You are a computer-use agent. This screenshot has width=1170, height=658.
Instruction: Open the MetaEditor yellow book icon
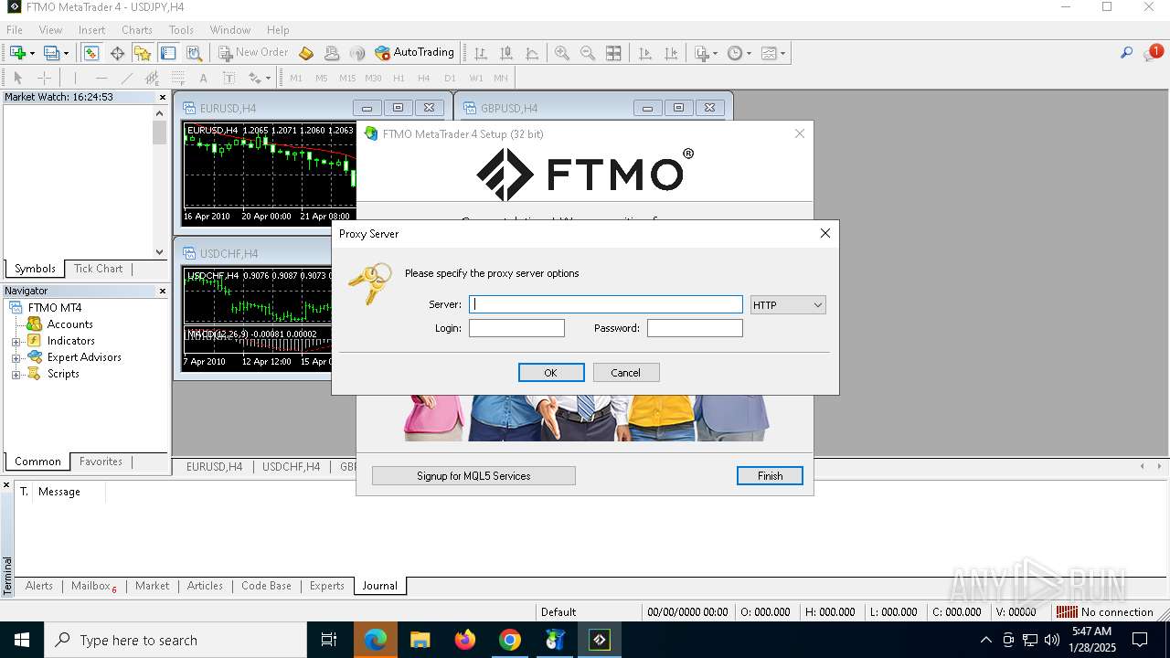(x=306, y=53)
